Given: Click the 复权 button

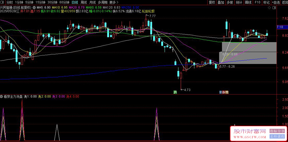Looking at the screenshot, I should click(x=212, y=2).
